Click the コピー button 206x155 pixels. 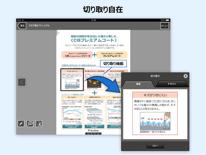[x=155, y=146]
